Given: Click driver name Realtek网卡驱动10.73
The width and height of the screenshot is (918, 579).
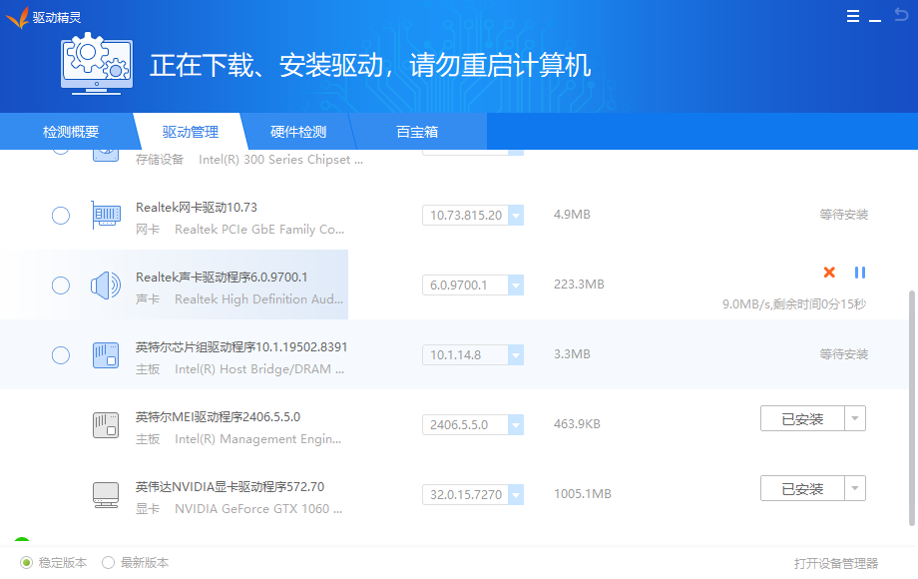Looking at the screenshot, I should click(197, 208).
